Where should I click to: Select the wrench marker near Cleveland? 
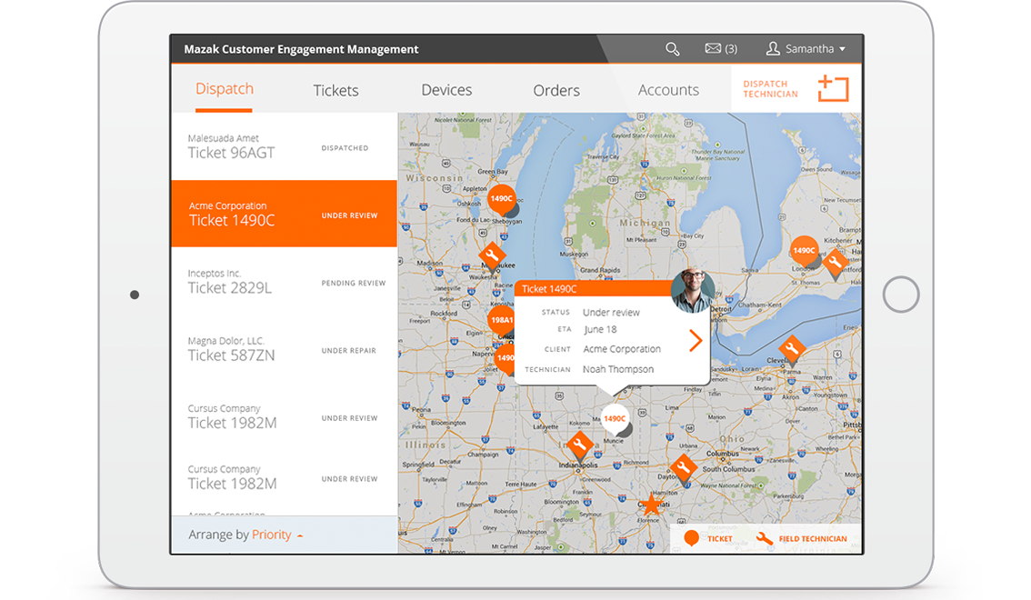pos(791,348)
